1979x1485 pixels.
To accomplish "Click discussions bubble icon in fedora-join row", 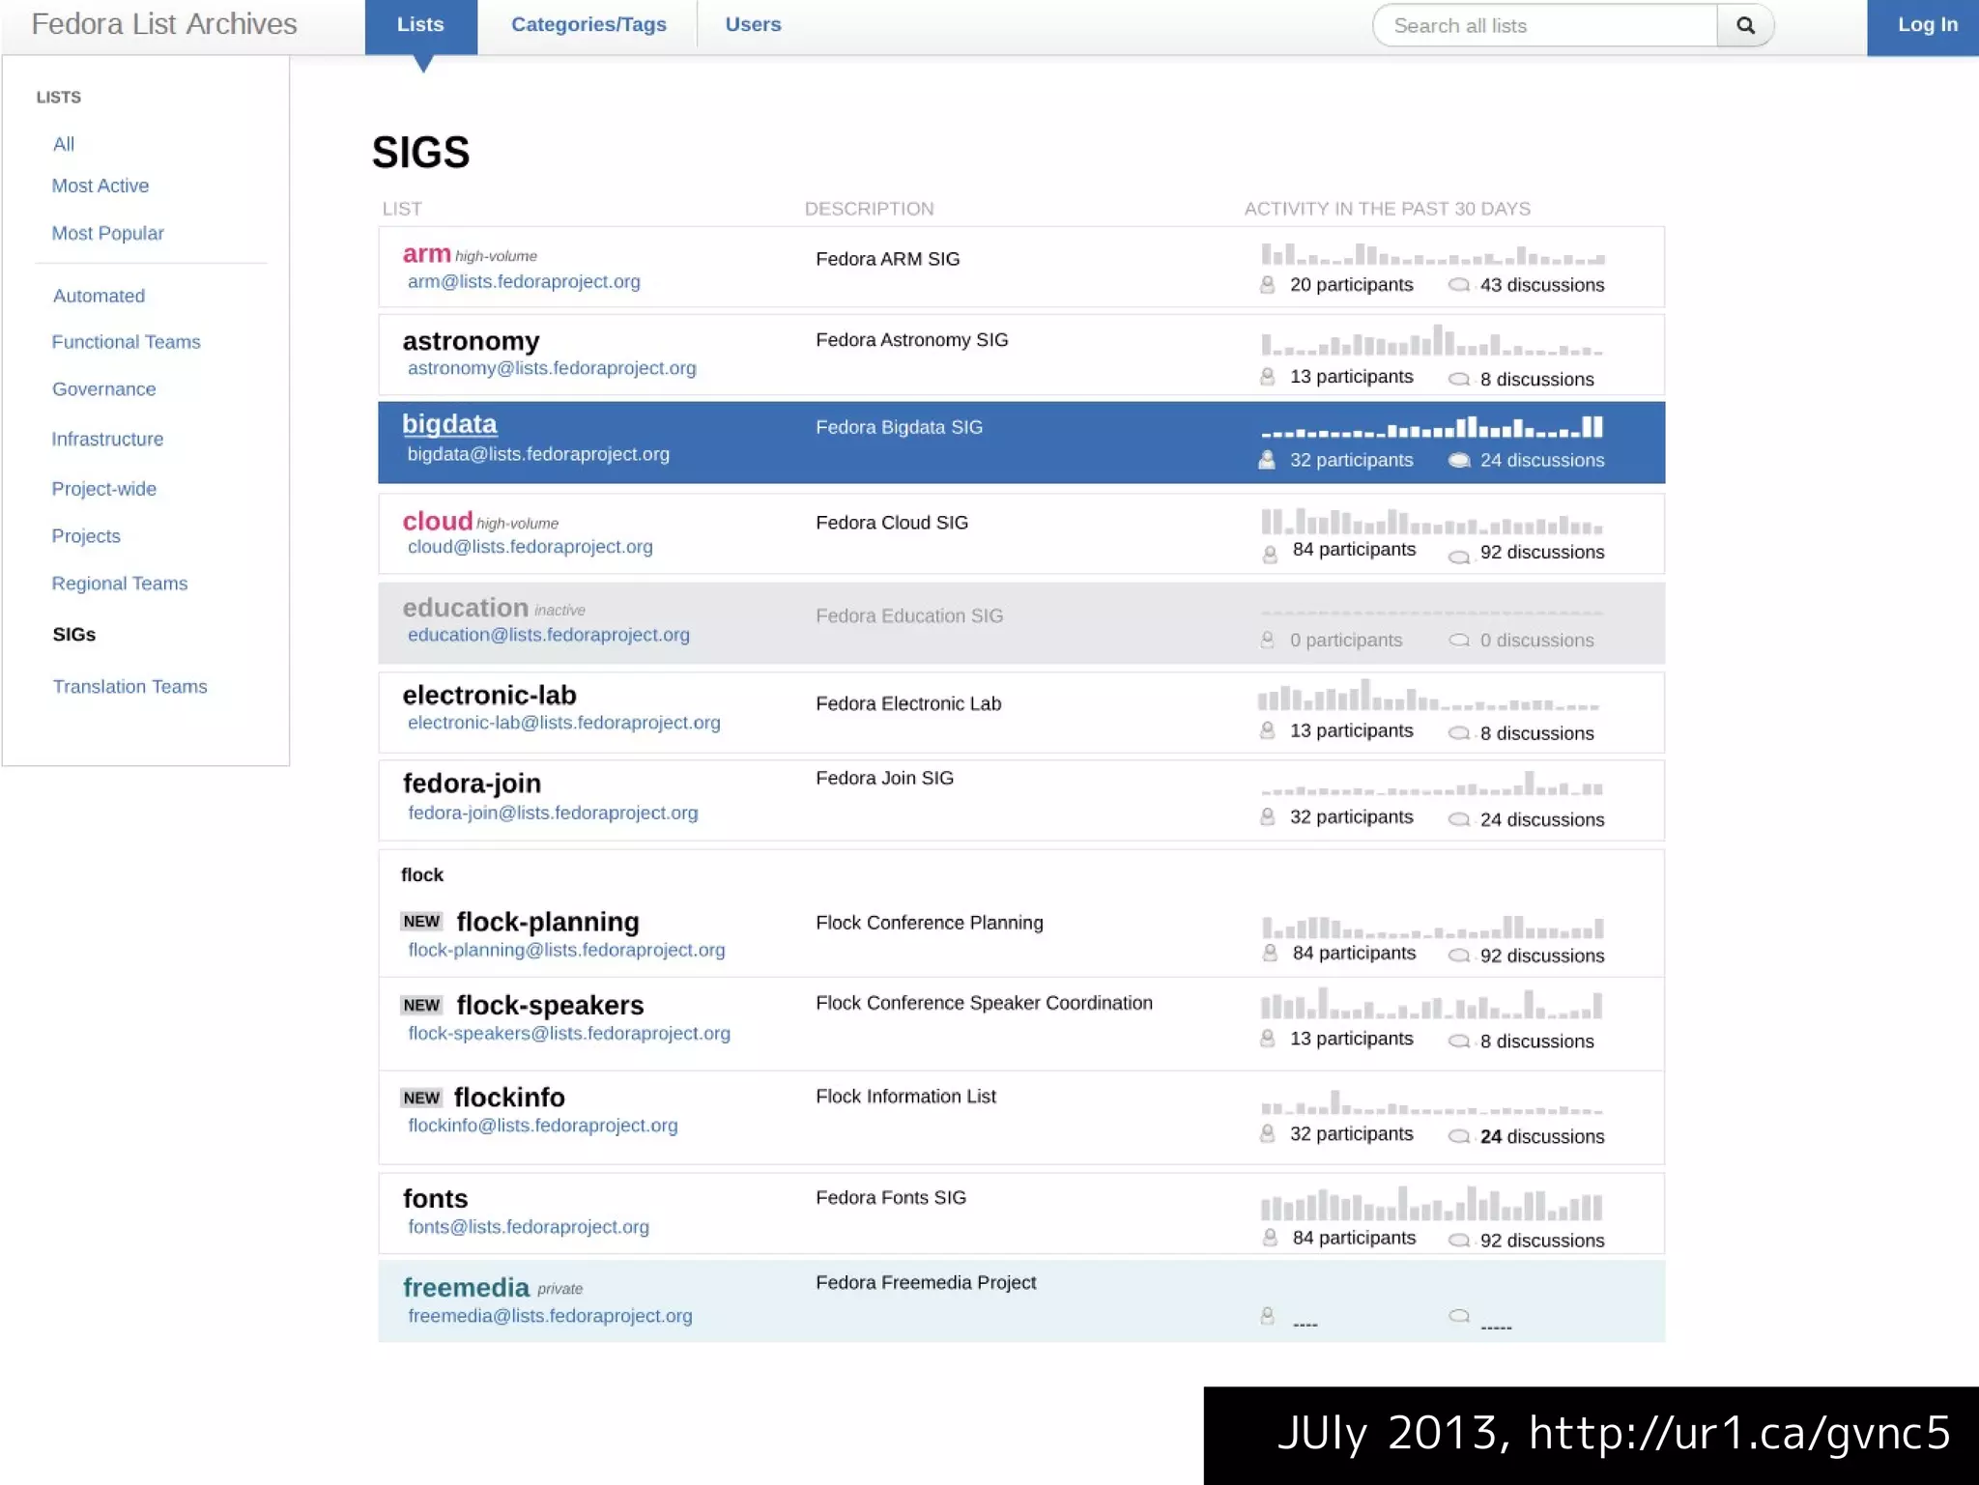I will tap(1459, 819).
